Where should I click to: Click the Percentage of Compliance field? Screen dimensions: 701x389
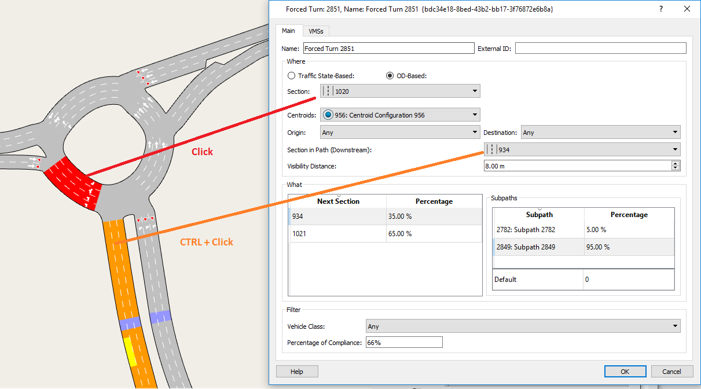coord(403,343)
